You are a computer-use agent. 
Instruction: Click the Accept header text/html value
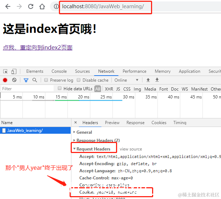[x=159, y=157]
